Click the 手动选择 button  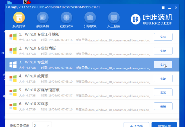click(x=136, y=125)
